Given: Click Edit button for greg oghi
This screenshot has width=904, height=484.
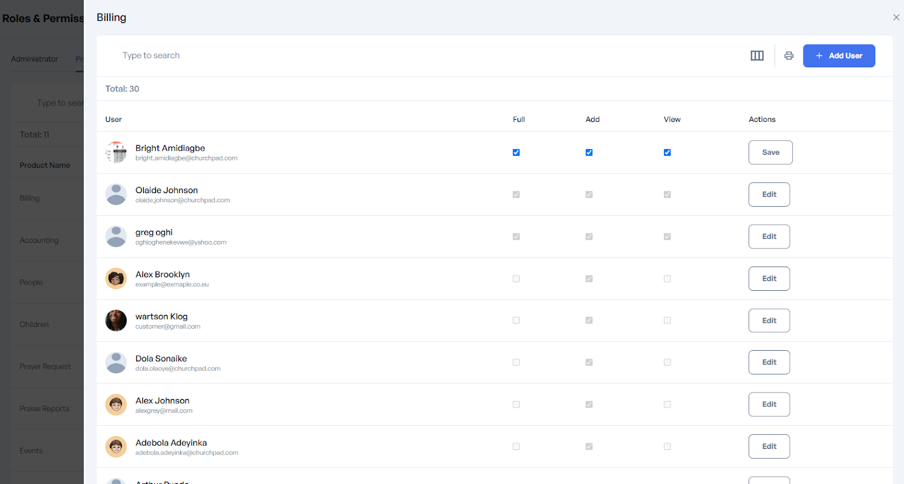Looking at the screenshot, I should click(x=769, y=237).
